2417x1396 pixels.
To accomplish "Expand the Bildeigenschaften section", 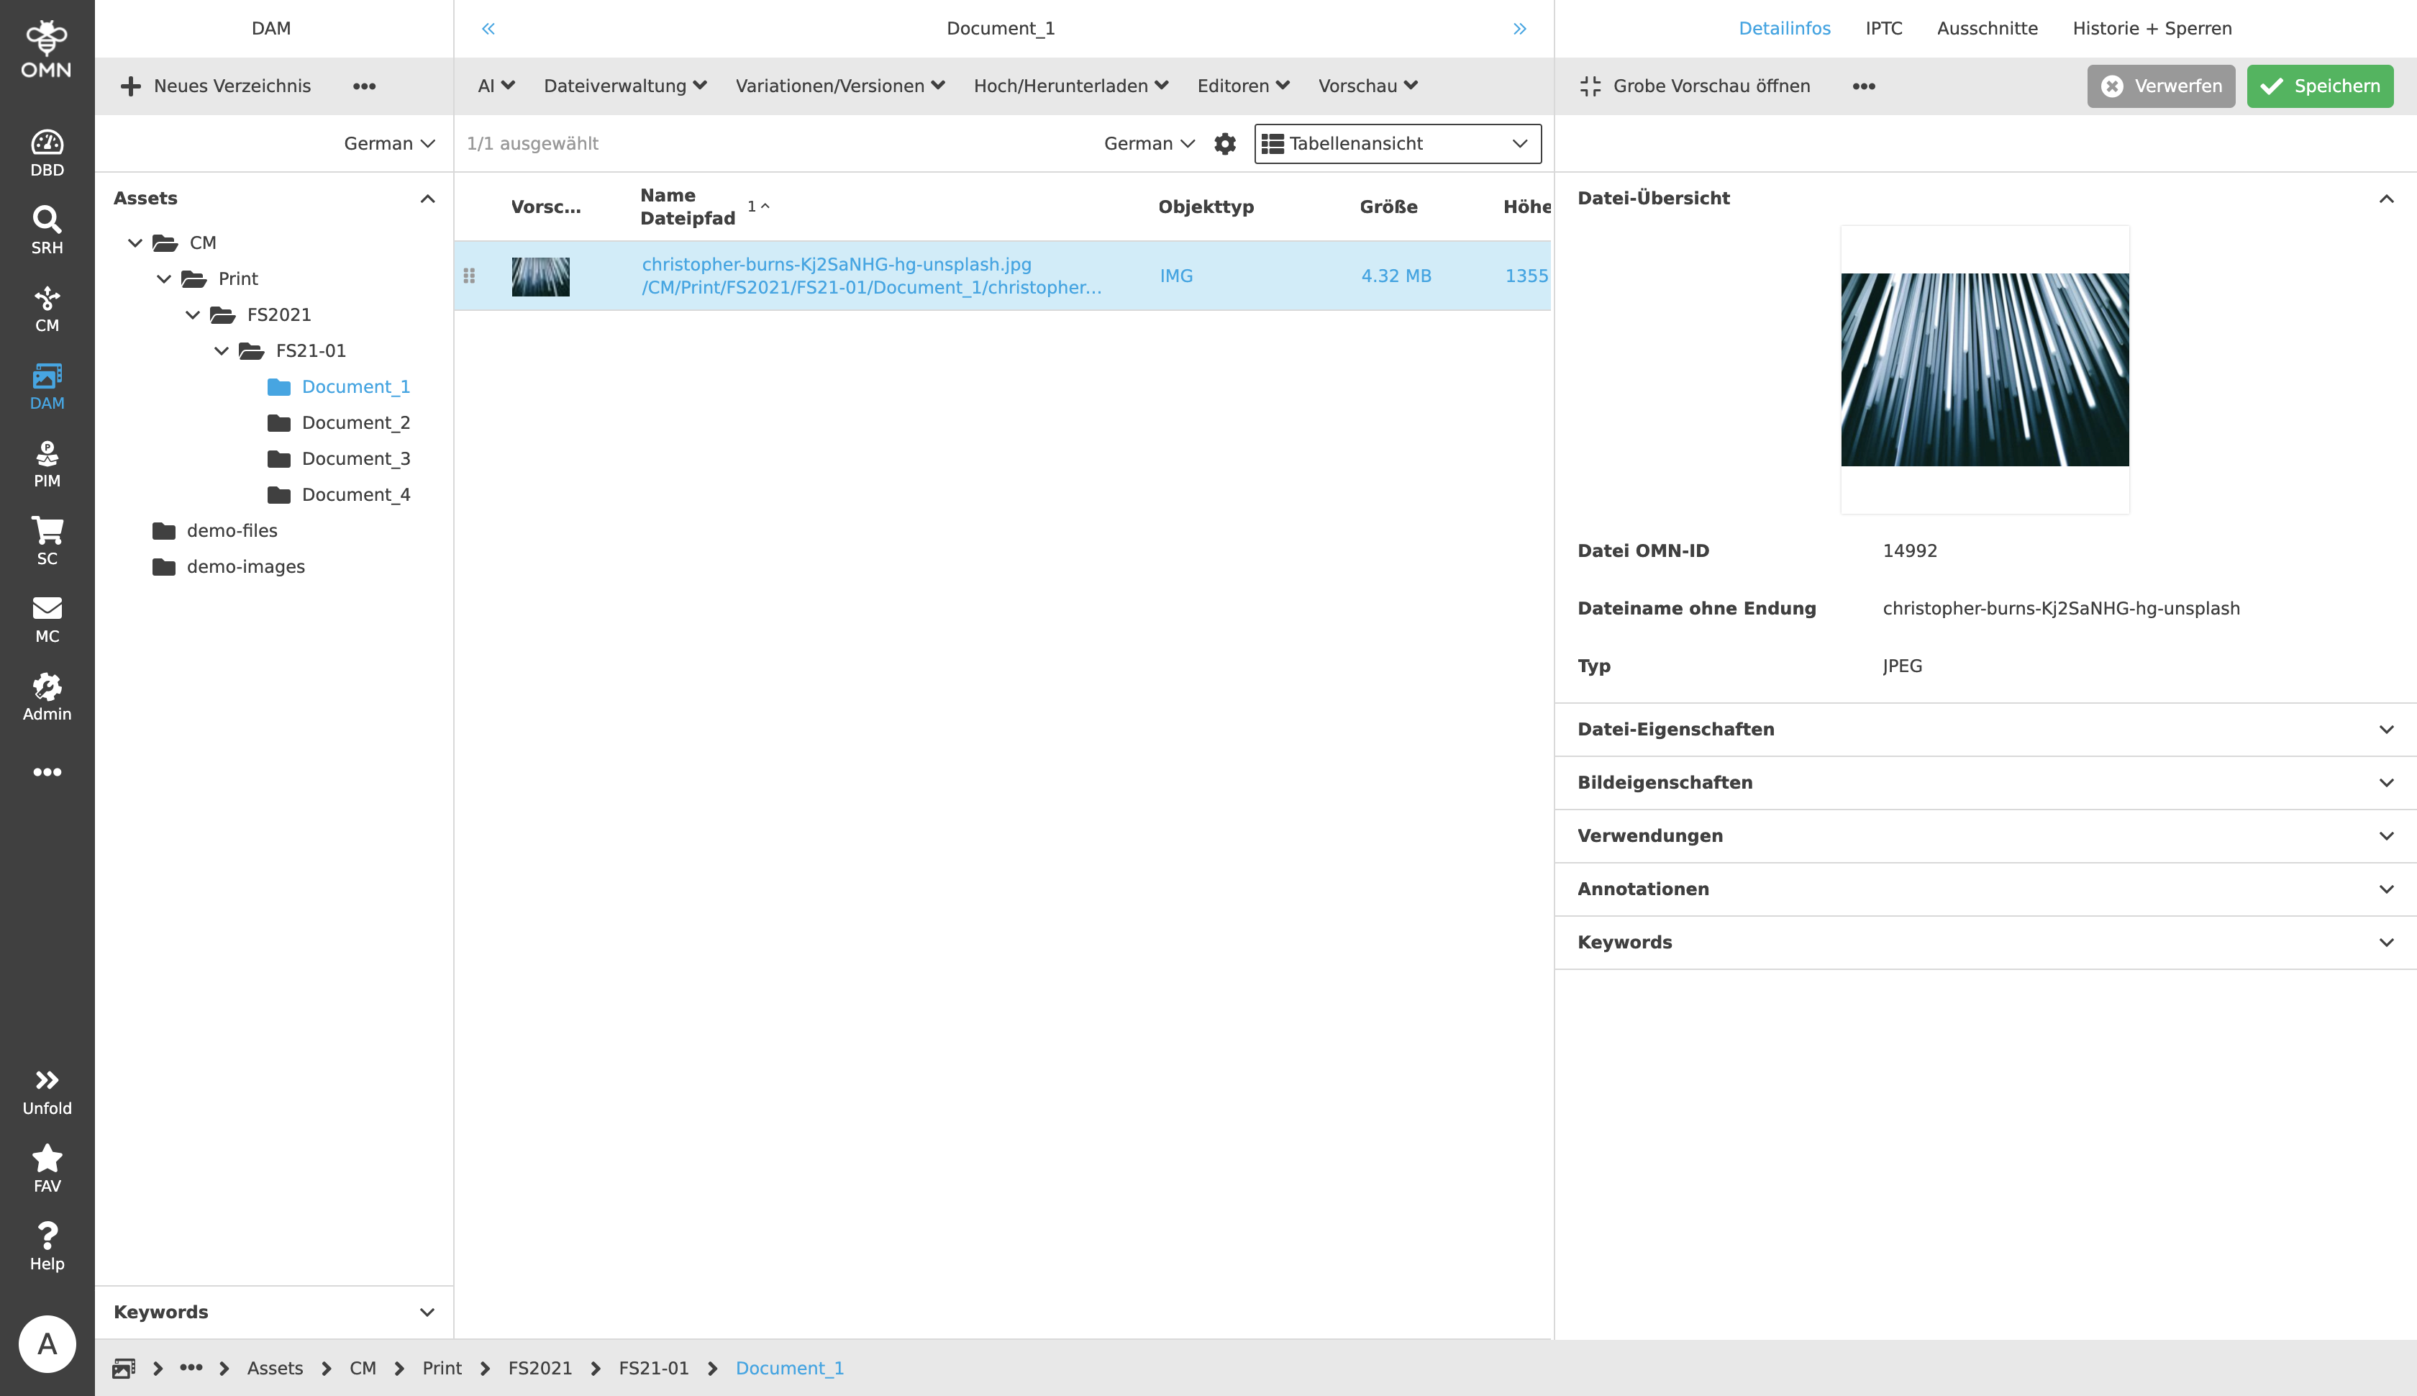I will [x=2385, y=782].
